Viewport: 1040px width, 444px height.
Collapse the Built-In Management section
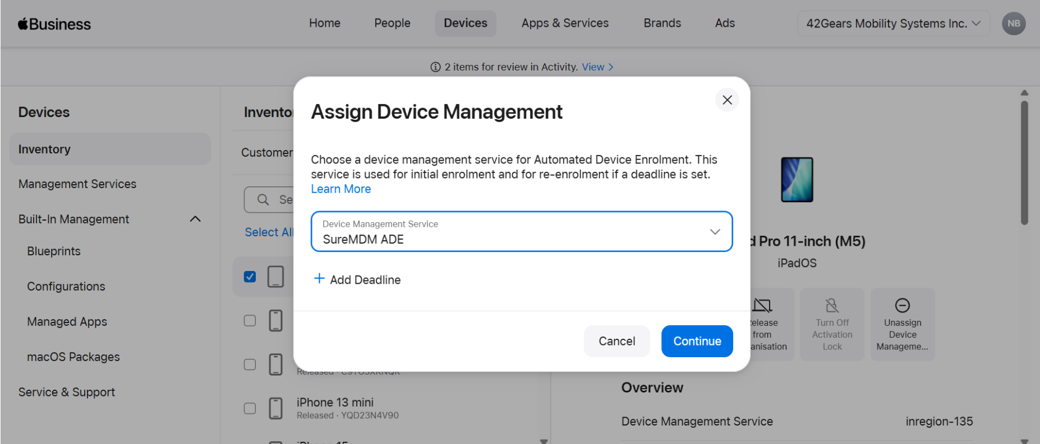click(x=195, y=219)
